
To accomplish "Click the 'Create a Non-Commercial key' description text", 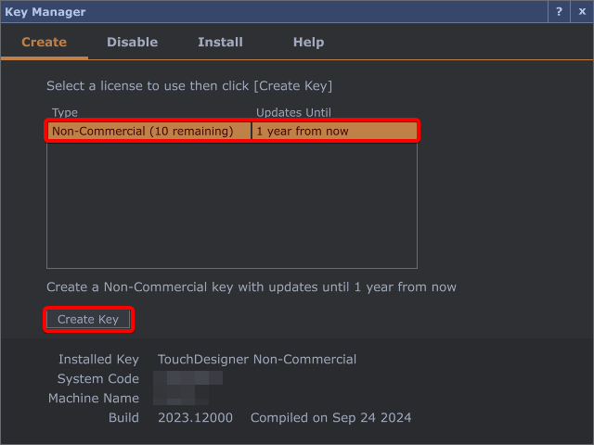I will pyautogui.click(x=252, y=286).
